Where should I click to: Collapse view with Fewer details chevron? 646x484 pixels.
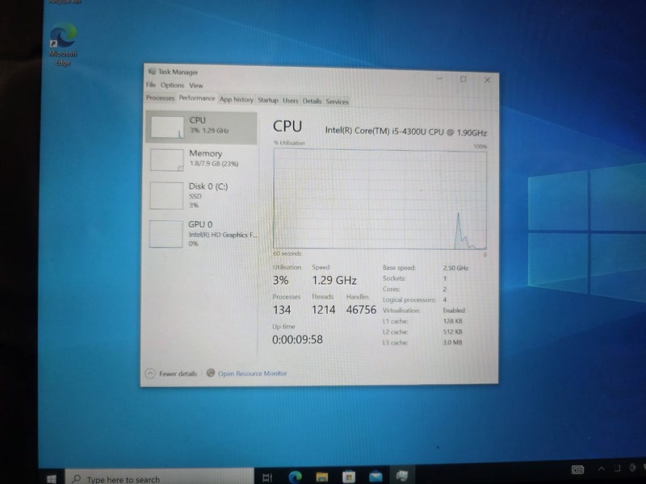[x=150, y=373]
